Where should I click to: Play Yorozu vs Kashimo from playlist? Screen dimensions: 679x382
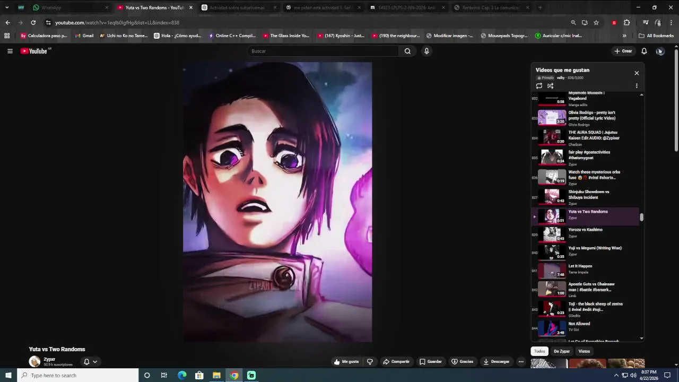pyautogui.click(x=586, y=233)
